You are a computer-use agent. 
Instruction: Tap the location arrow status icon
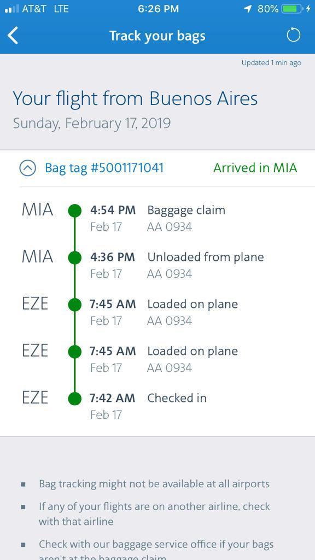pos(248,9)
